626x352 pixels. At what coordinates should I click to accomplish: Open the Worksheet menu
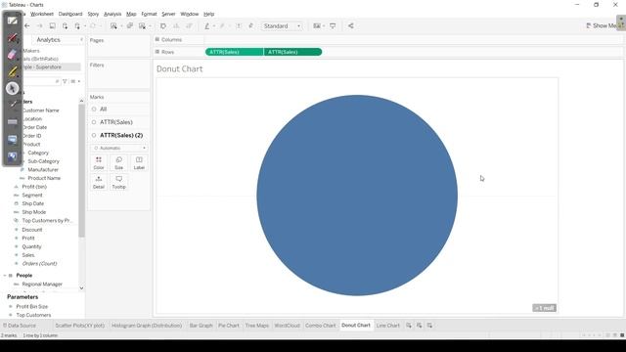click(x=41, y=14)
